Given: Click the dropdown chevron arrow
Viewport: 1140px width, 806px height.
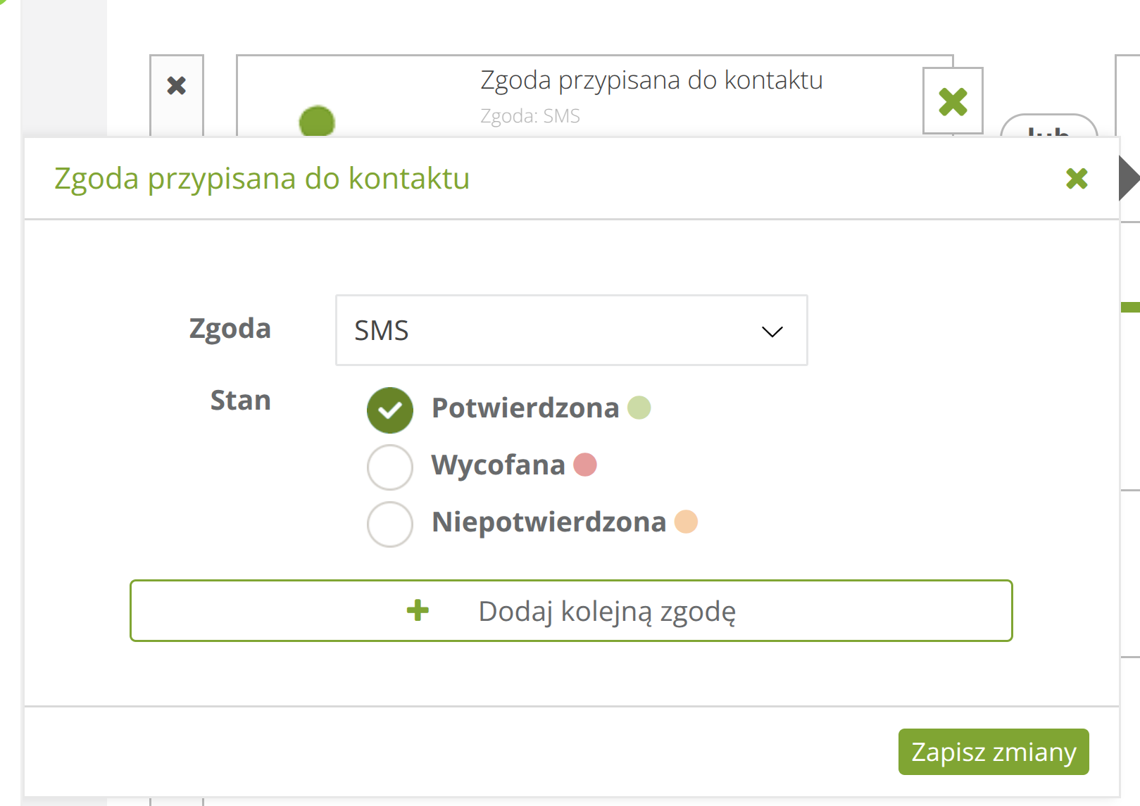Looking at the screenshot, I should tap(772, 332).
